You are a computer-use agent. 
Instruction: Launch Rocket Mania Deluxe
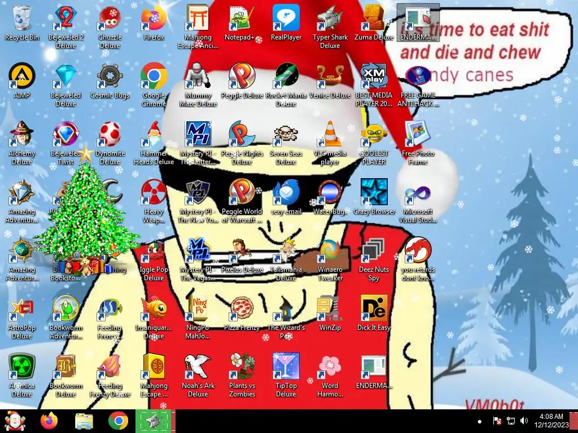coord(286,85)
